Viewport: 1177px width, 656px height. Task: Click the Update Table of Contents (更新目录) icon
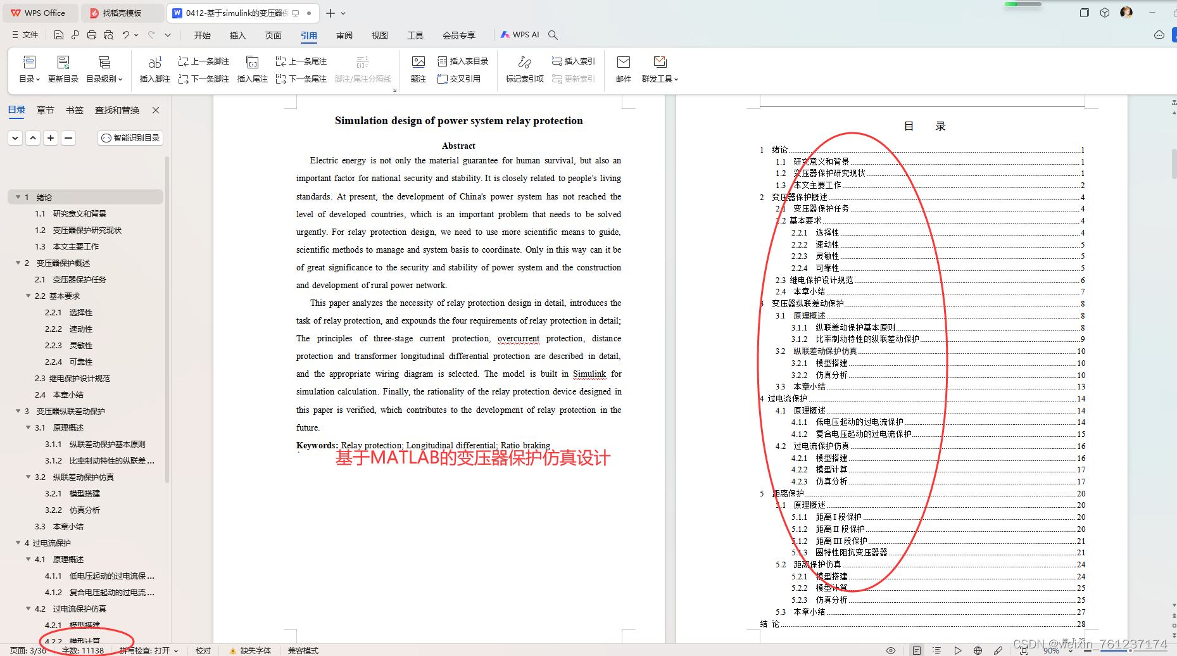click(x=63, y=70)
